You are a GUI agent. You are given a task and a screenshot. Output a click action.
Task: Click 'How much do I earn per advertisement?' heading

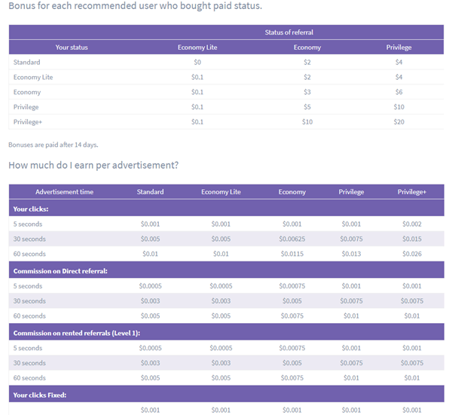pos(93,165)
